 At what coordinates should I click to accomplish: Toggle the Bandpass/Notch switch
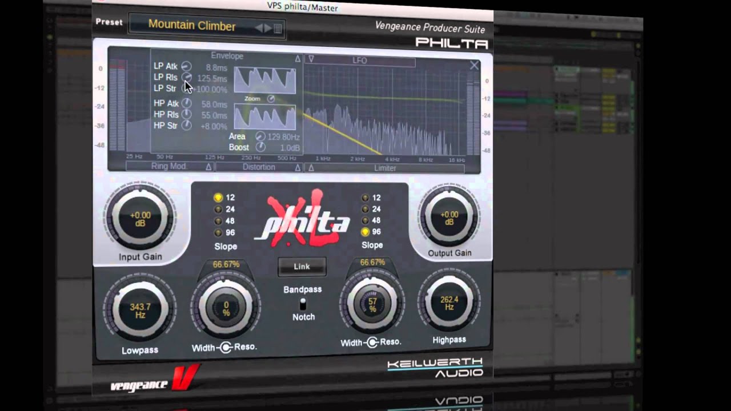pyautogui.click(x=303, y=303)
